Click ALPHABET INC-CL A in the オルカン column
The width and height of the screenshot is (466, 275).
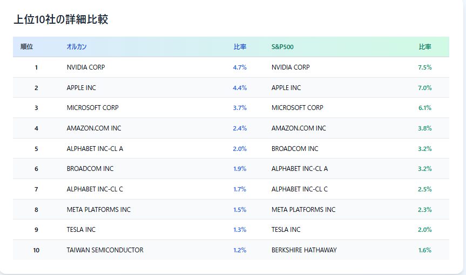tap(95, 149)
